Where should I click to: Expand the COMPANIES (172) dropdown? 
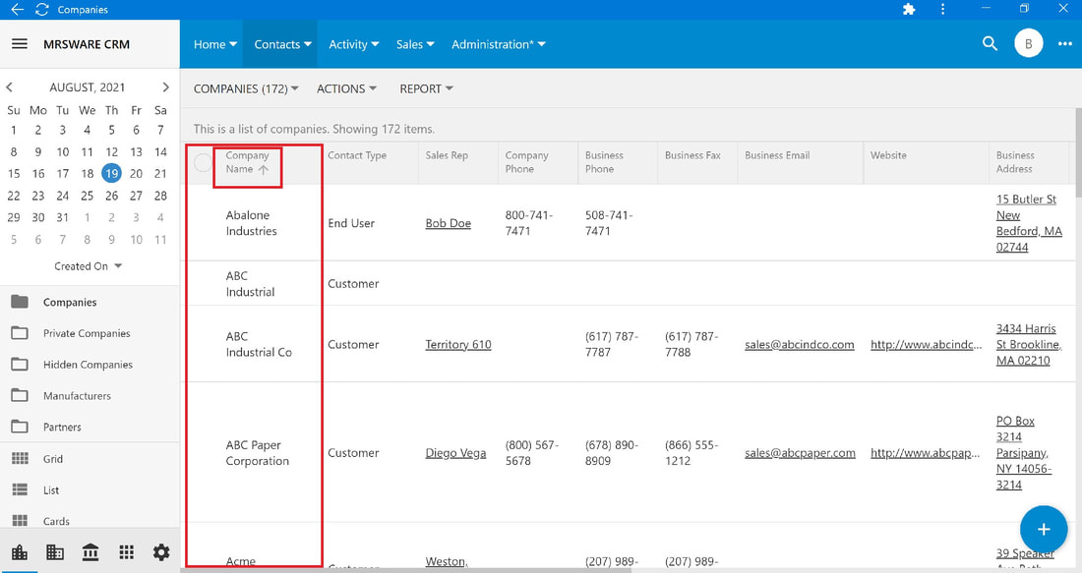point(246,89)
